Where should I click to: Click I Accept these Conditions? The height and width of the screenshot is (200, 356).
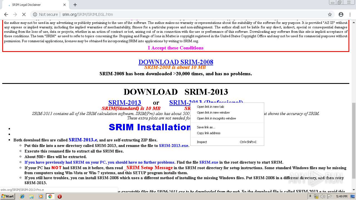[x=175, y=48]
